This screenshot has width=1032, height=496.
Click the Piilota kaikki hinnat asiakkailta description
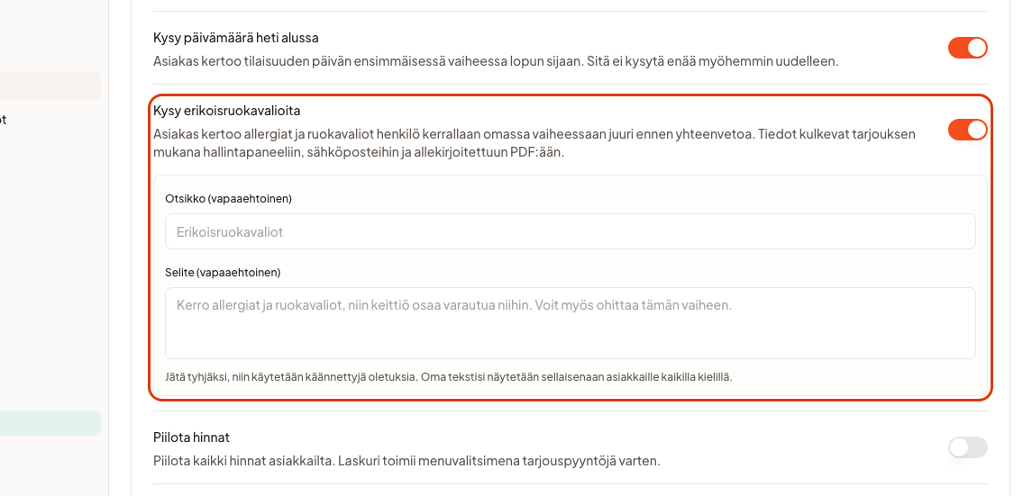pos(406,461)
